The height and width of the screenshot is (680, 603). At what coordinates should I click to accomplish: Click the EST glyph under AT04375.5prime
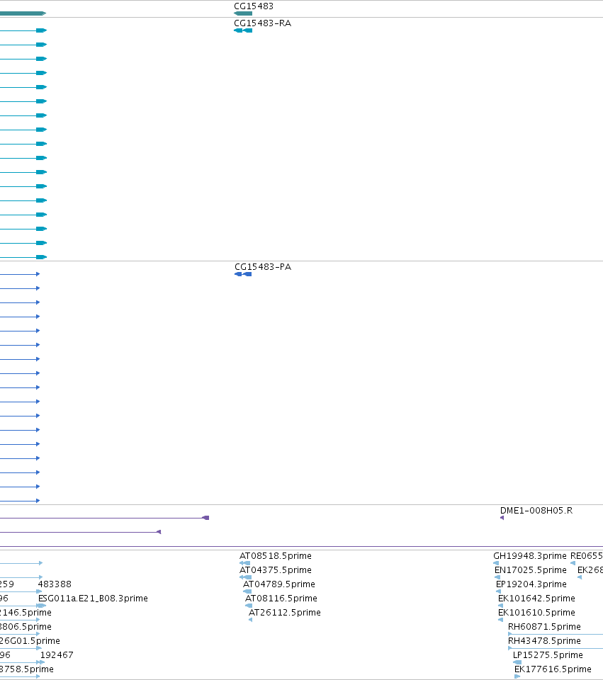click(246, 577)
